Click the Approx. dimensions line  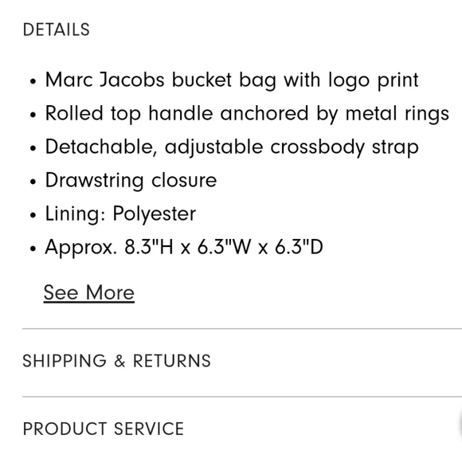184,247
